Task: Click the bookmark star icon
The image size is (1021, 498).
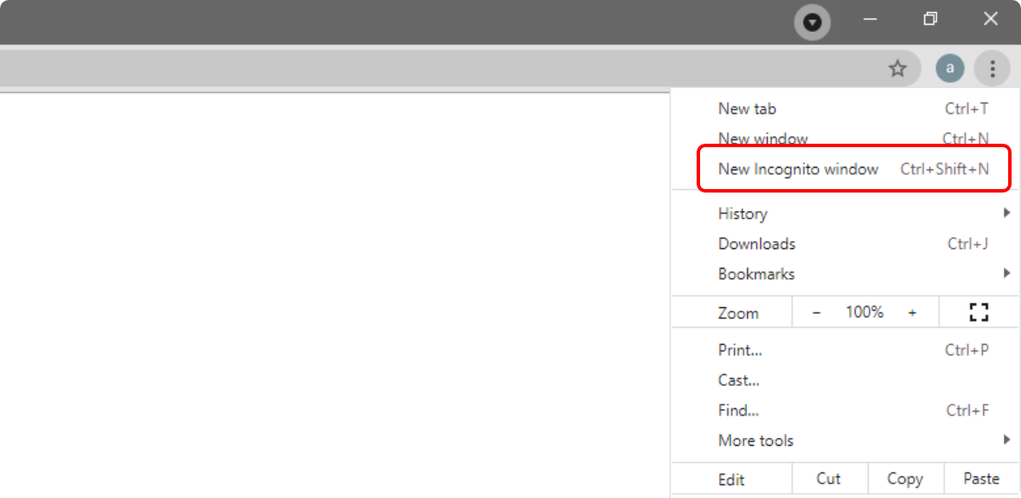Action: coord(897,68)
